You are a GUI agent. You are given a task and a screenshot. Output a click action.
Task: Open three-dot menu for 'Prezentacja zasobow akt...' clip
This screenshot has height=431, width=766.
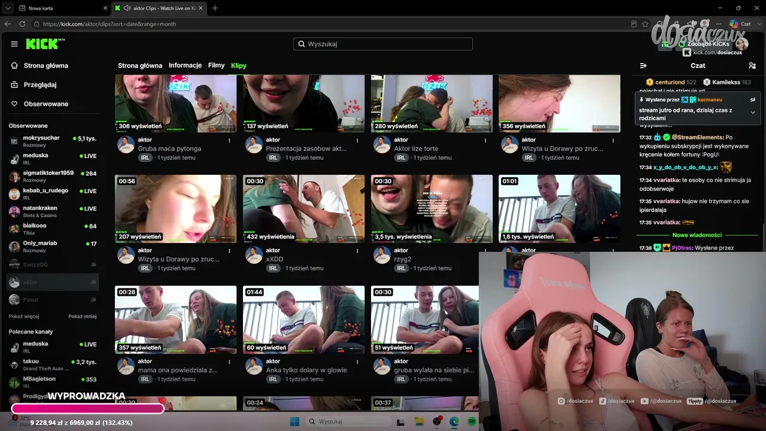[357, 141]
